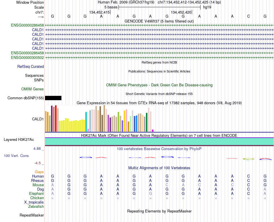Click the RepeatMasker track label
Image resolution: width=274 pixels, height=222 pixels.
click(32, 215)
